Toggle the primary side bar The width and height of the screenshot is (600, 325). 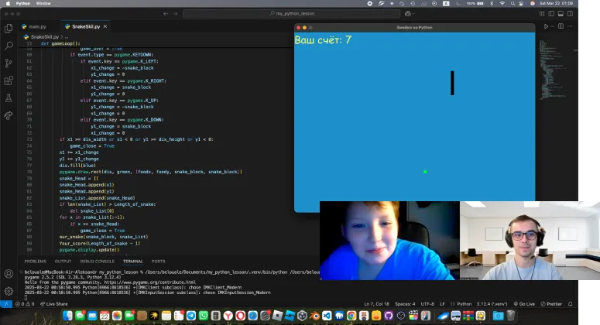[551, 13]
